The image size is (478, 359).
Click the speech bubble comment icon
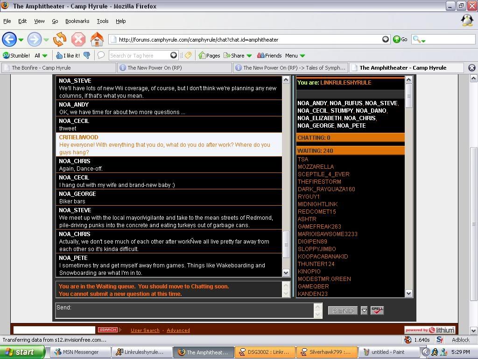click(101, 55)
